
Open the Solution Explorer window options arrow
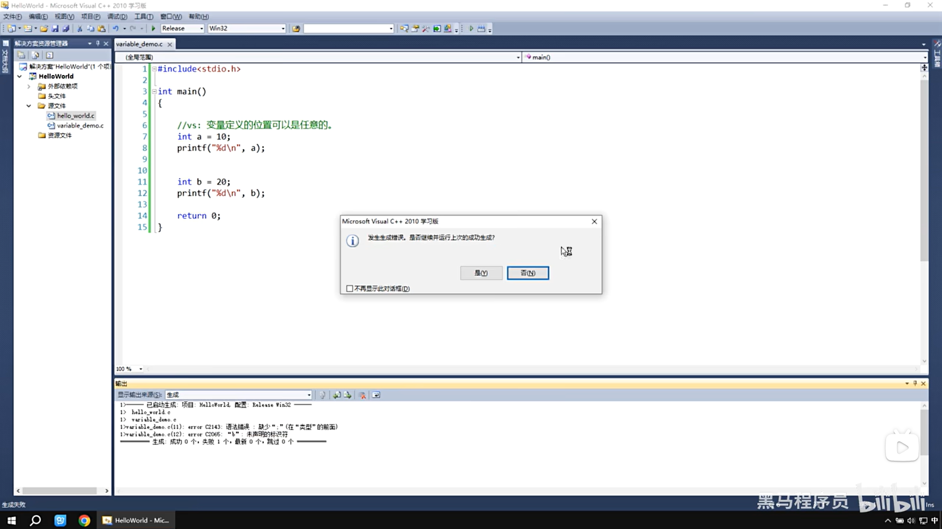89,43
